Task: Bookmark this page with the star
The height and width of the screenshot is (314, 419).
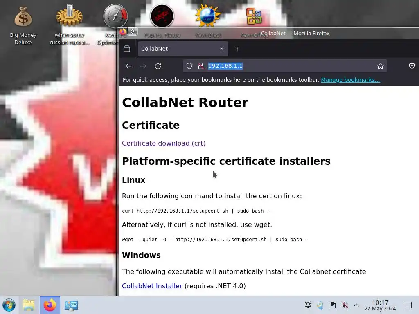Action: point(380,66)
